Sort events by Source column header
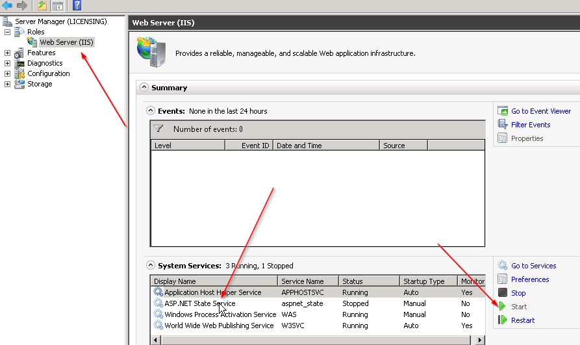The width and height of the screenshot is (580, 345). [x=403, y=145]
